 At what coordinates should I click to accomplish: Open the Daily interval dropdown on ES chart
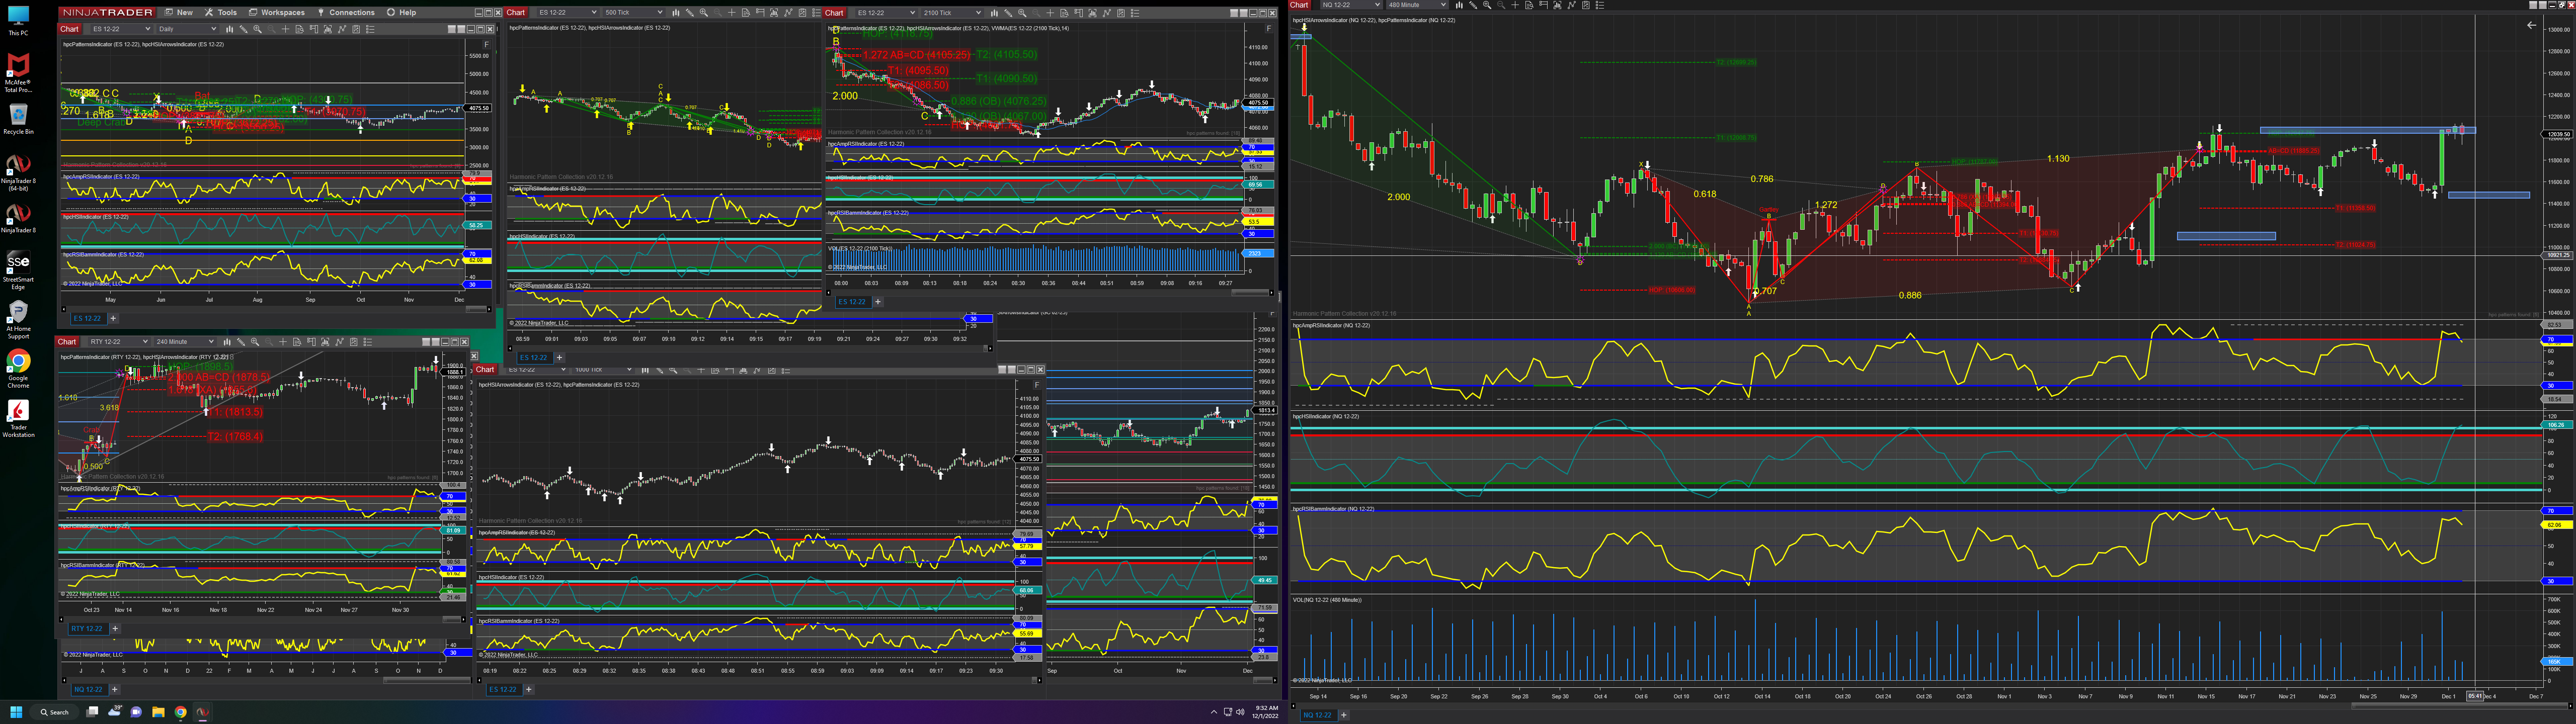pyautogui.click(x=214, y=29)
